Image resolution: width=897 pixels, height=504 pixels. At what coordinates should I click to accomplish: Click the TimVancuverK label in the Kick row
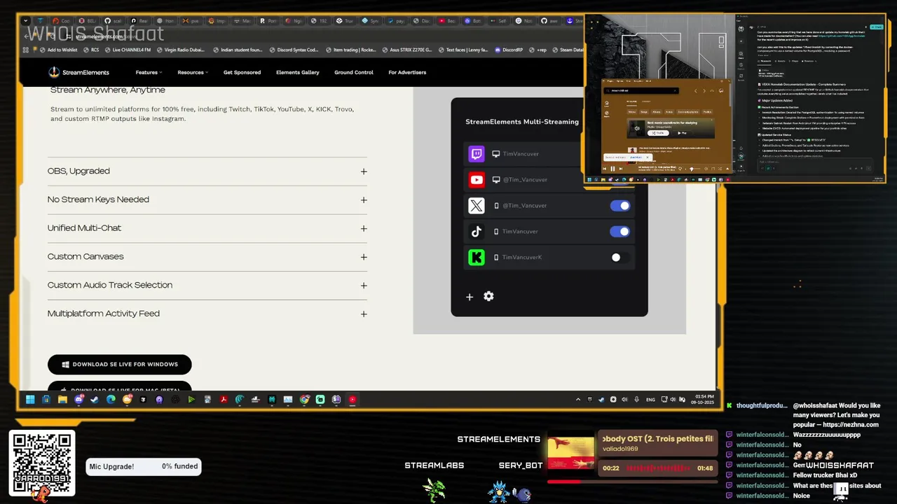pos(522,258)
